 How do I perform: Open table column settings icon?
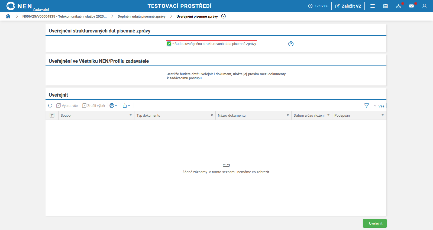click(x=52, y=115)
